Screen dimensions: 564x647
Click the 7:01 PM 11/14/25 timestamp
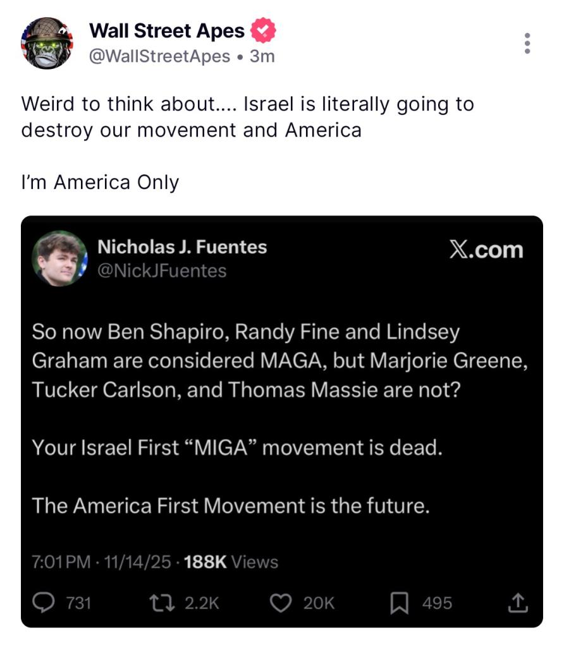click(x=101, y=561)
